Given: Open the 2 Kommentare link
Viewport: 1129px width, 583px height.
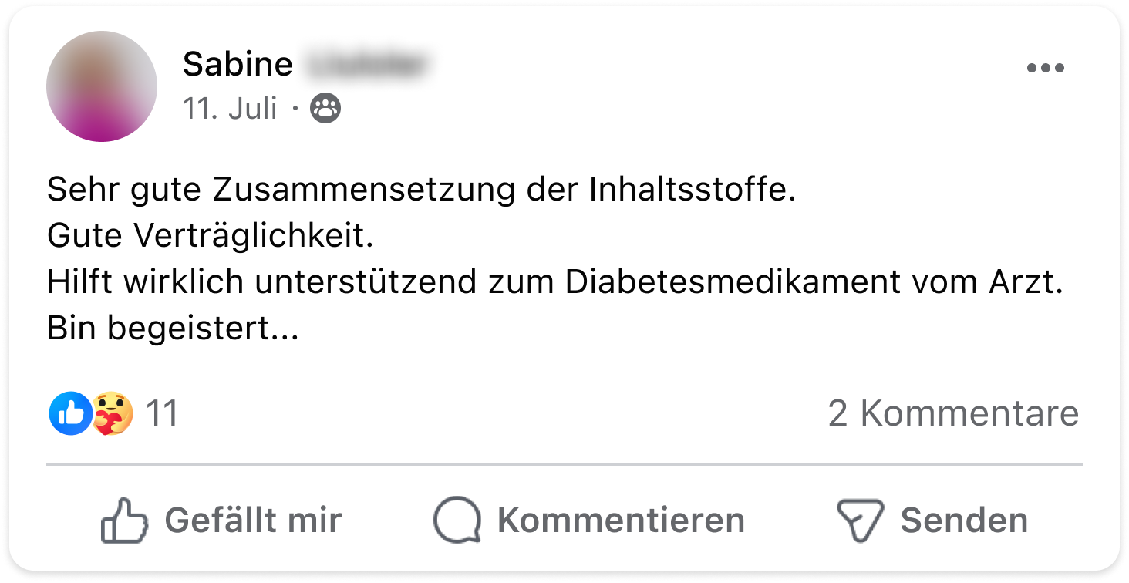Looking at the screenshot, I should click(953, 413).
